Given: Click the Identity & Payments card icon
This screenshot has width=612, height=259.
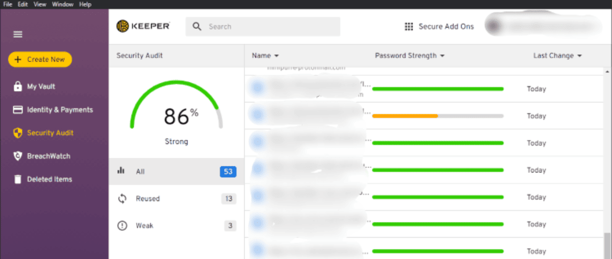Looking at the screenshot, I should [x=18, y=110].
